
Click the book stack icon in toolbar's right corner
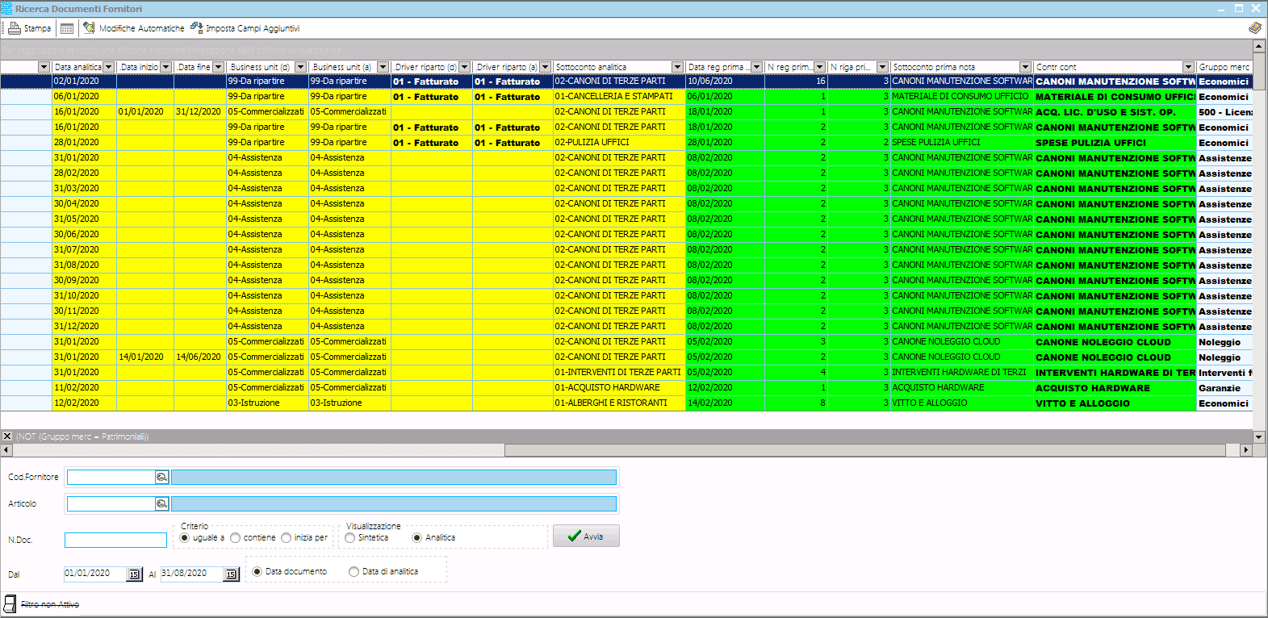[1254, 28]
